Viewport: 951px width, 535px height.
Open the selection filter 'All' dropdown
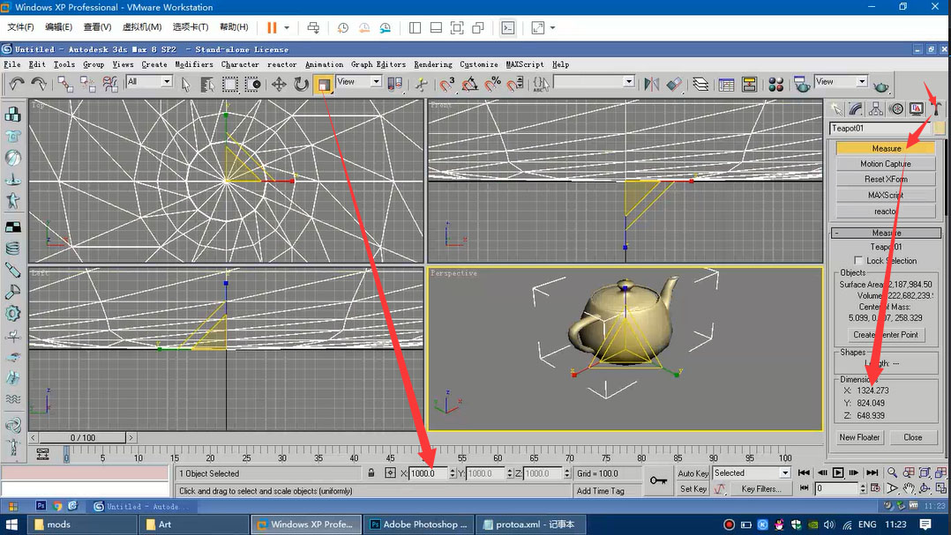click(x=167, y=81)
